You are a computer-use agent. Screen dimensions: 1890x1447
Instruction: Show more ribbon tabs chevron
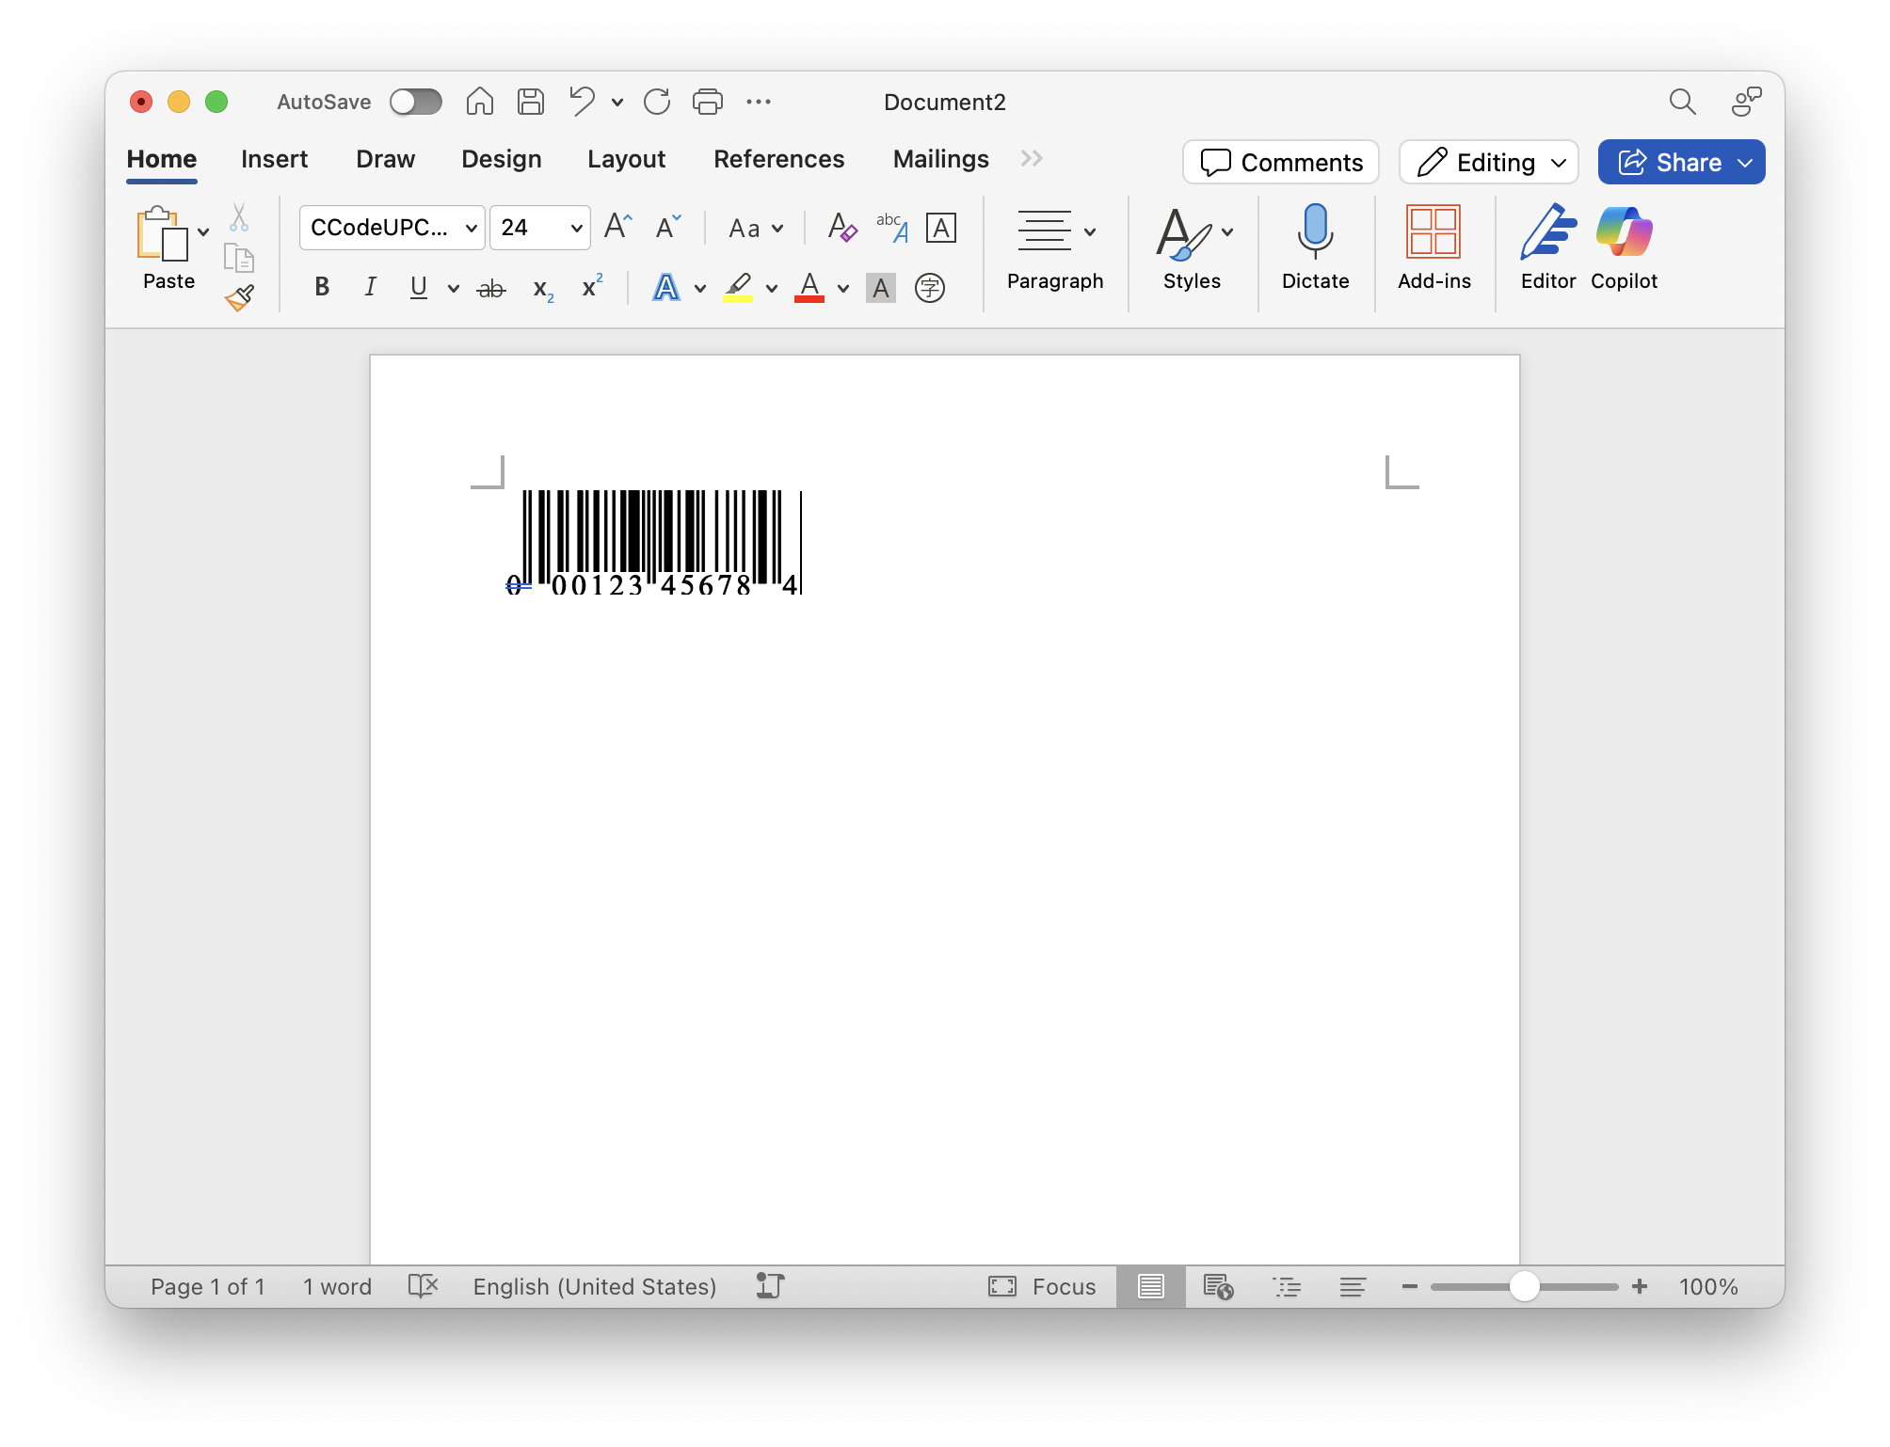point(1032,158)
